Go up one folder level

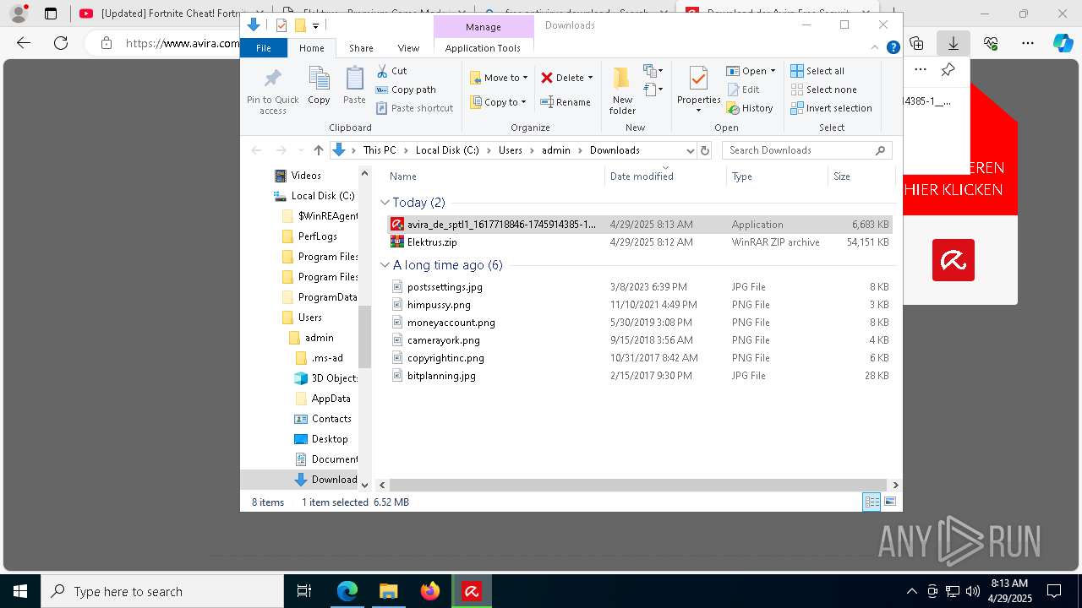point(319,150)
